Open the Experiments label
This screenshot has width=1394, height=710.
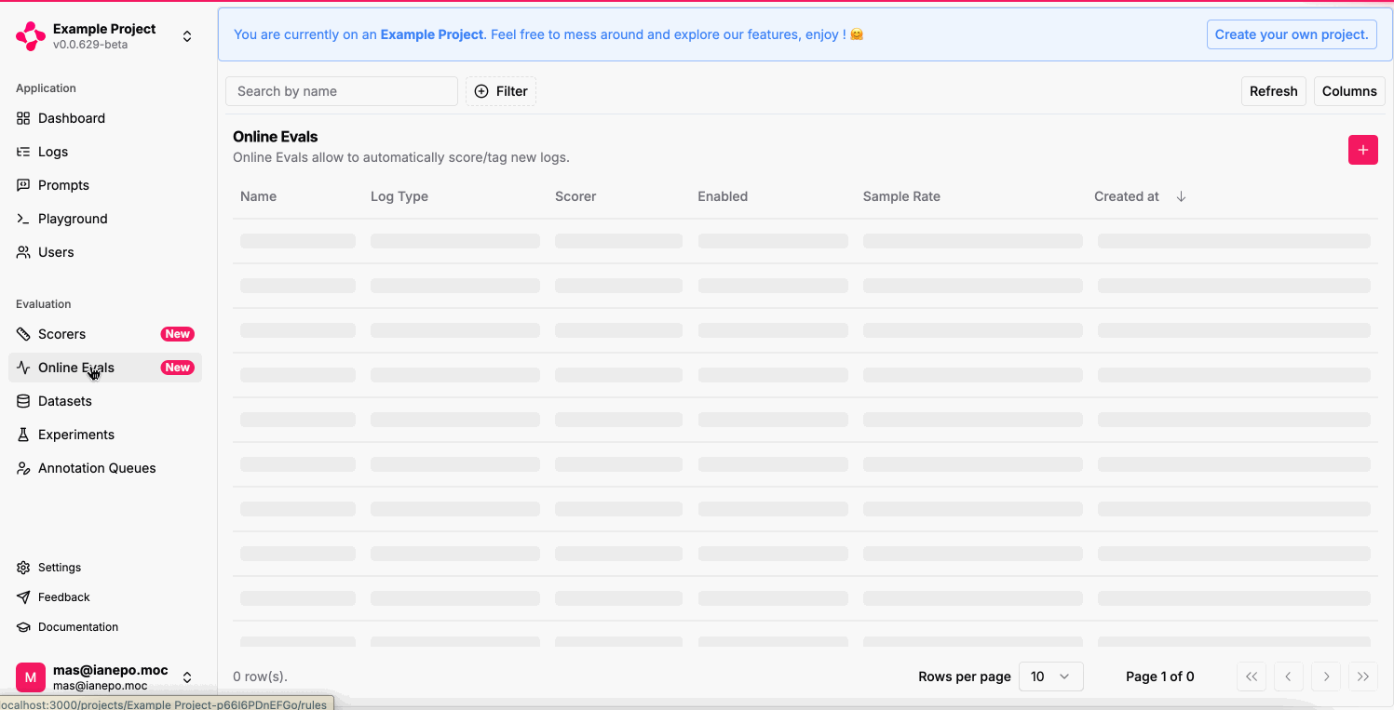(x=76, y=435)
